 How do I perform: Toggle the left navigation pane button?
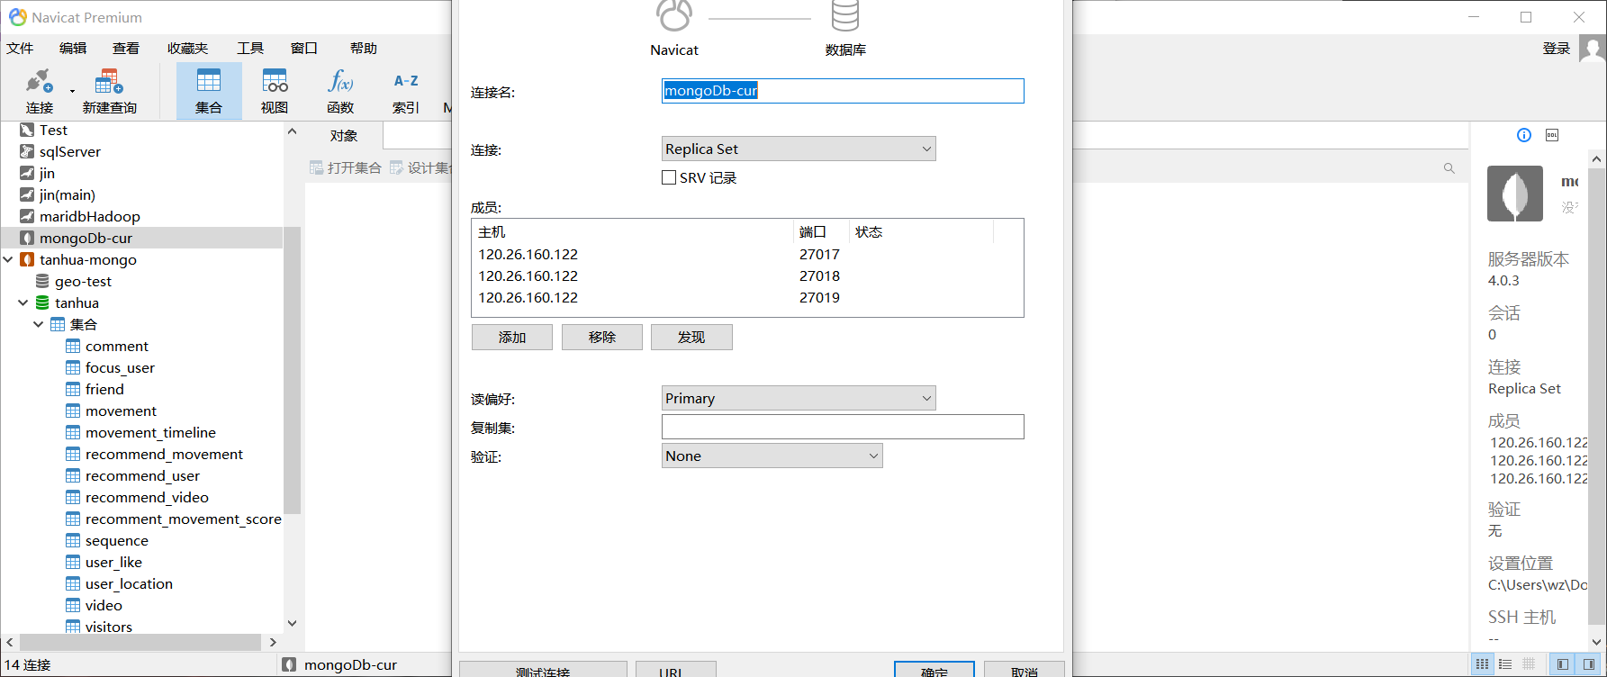click(1563, 664)
